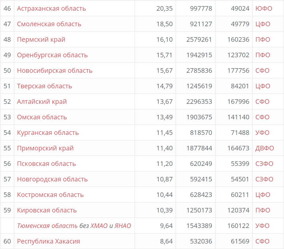Open the Костромская область link

click(50, 195)
